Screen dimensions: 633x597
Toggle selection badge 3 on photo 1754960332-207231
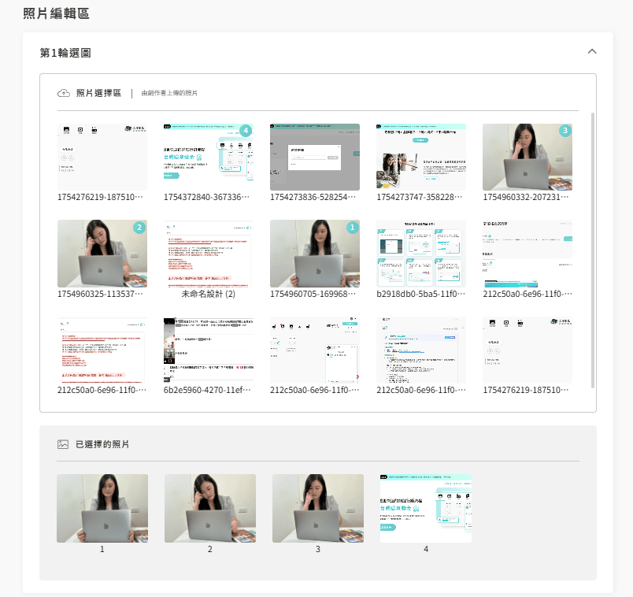pyautogui.click(x=564, y=131)
